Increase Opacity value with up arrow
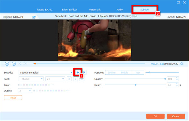The image size is (189, 121). pos(177,78)
